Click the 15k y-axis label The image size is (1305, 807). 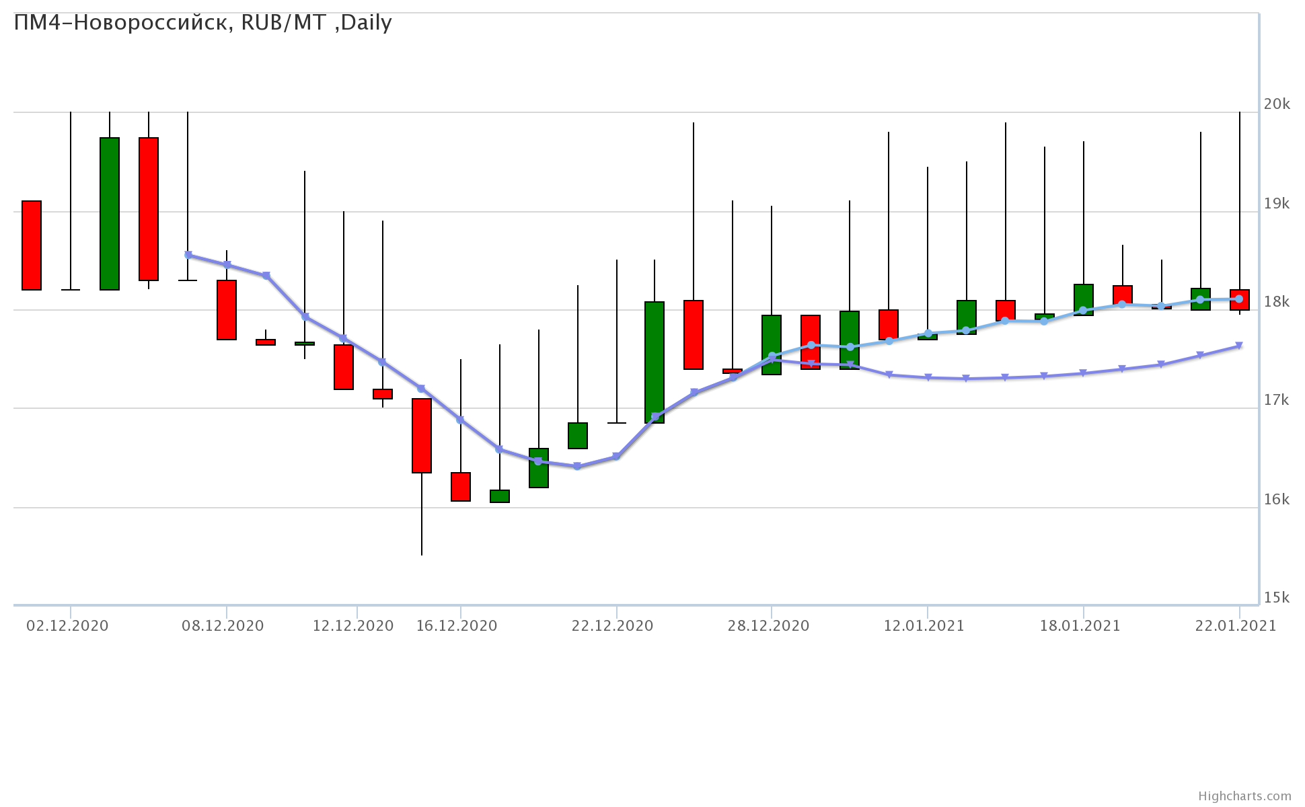point(1277,598)
